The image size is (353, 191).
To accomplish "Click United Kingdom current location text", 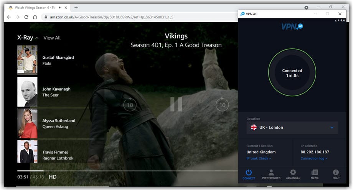I will [x=261, y=152].
